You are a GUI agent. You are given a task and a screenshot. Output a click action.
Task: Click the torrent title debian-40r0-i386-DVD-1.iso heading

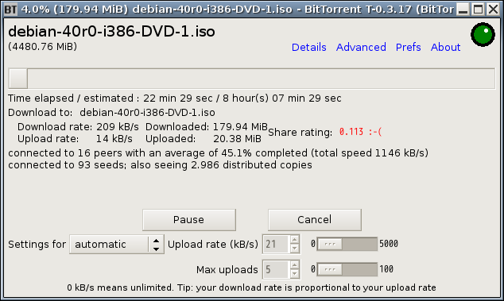click(111, 32)
